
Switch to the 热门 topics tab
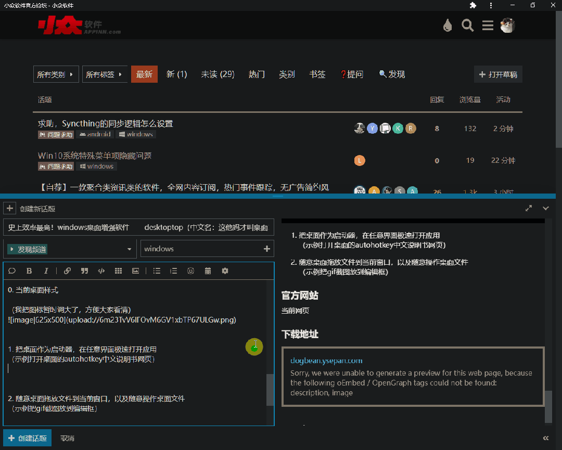256,74
